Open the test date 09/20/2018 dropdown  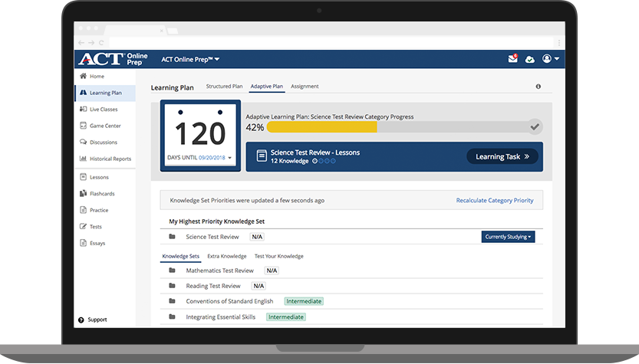tap(215, 158)
